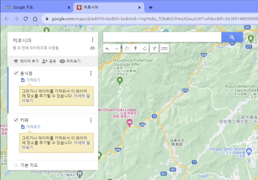Click route 41 shield on map
This screenshot has height=180, width=258.
[154, 116]
